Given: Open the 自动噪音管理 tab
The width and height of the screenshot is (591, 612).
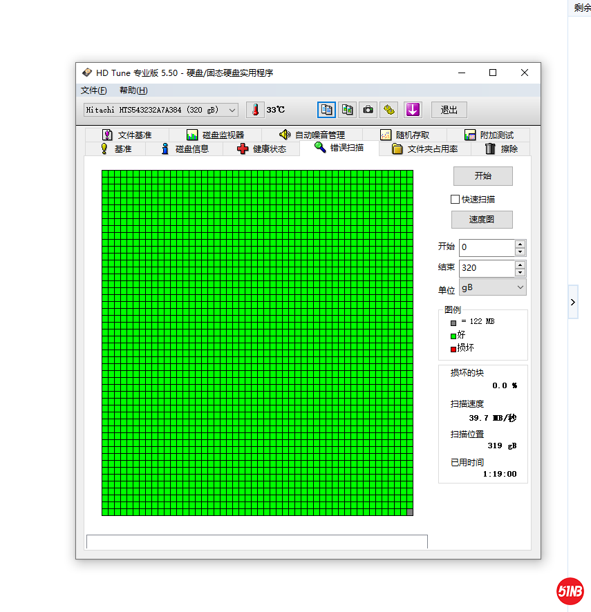Looking at the screenshot, I should click(x=312, y=135).
